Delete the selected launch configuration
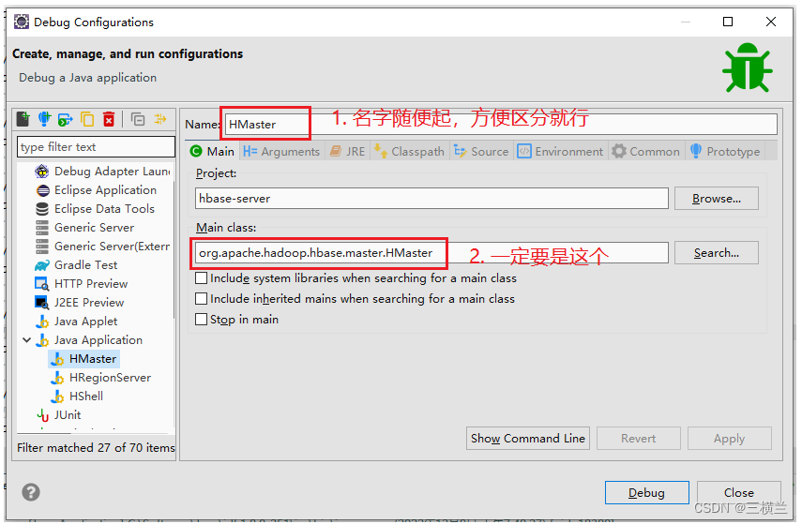This screenshot has height=524, width=802. tap(109, 119)
